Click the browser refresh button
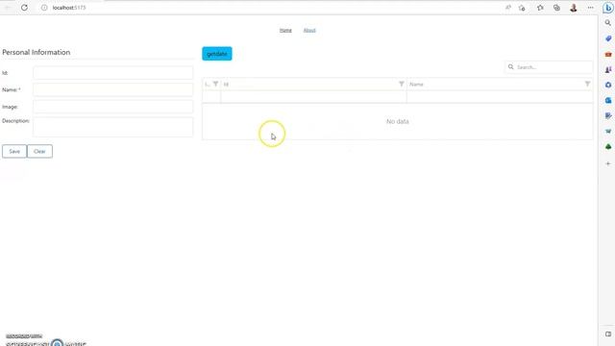This screenshot has width=615, height=346. pyautogui.click(x=24, y=8)
